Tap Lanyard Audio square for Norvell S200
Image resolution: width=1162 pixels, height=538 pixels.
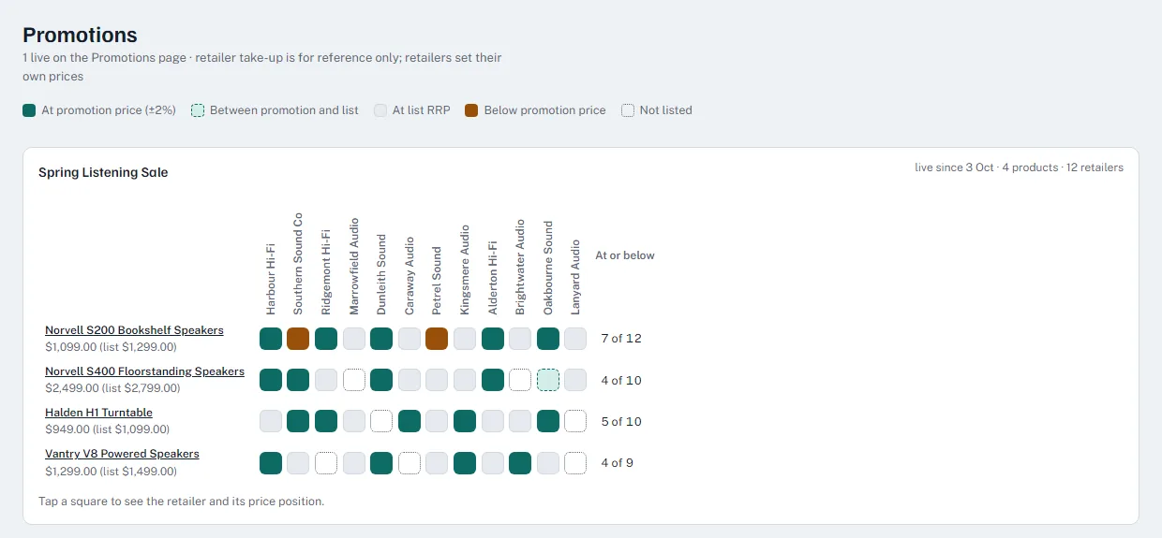click(x=575, y=339)
